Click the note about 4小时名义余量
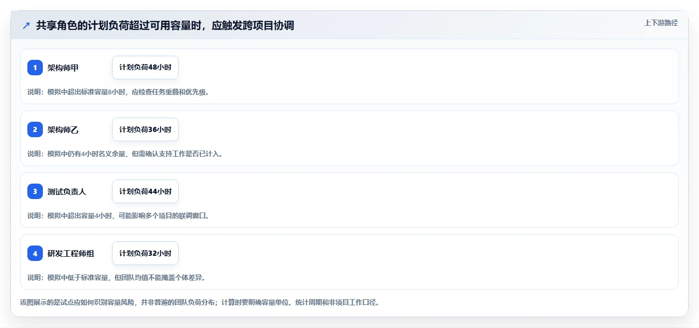699x328 pixels. 125,154
